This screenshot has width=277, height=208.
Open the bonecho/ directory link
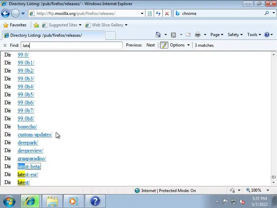pos(27,127)
